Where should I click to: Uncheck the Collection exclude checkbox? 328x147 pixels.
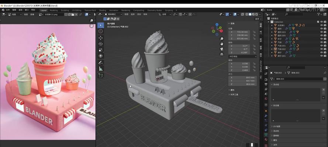click(x=318, y=22)
